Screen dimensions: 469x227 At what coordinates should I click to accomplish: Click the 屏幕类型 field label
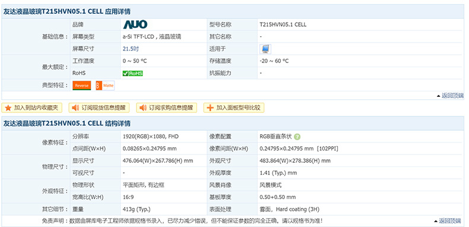point(83,37)
